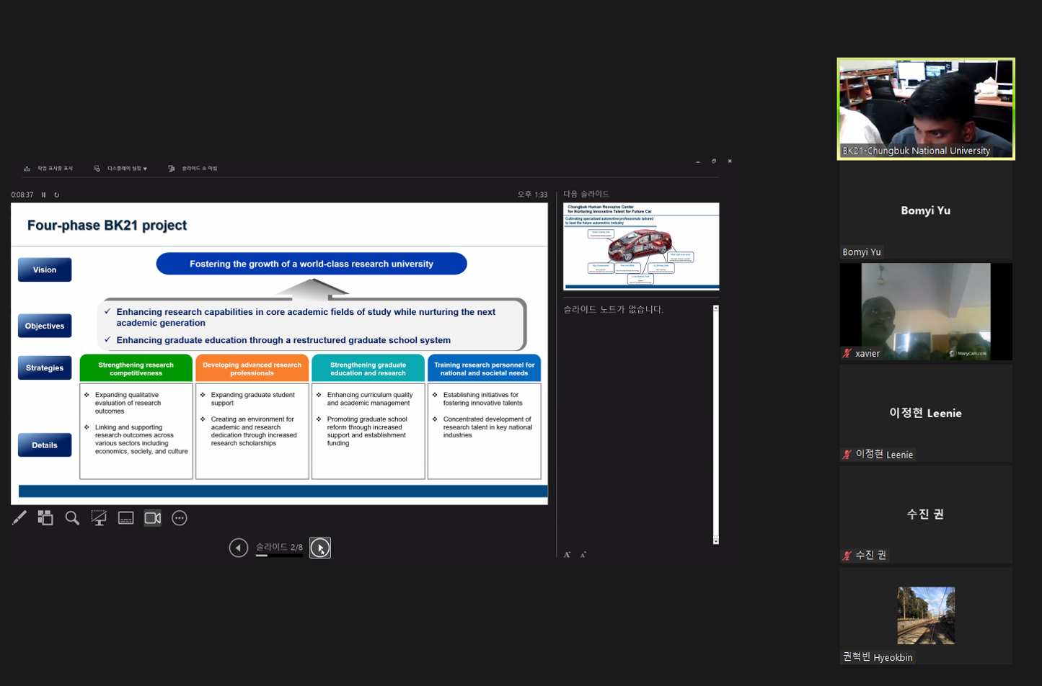
Task: Advance to the next slide arrow
Action: [320, 548]
